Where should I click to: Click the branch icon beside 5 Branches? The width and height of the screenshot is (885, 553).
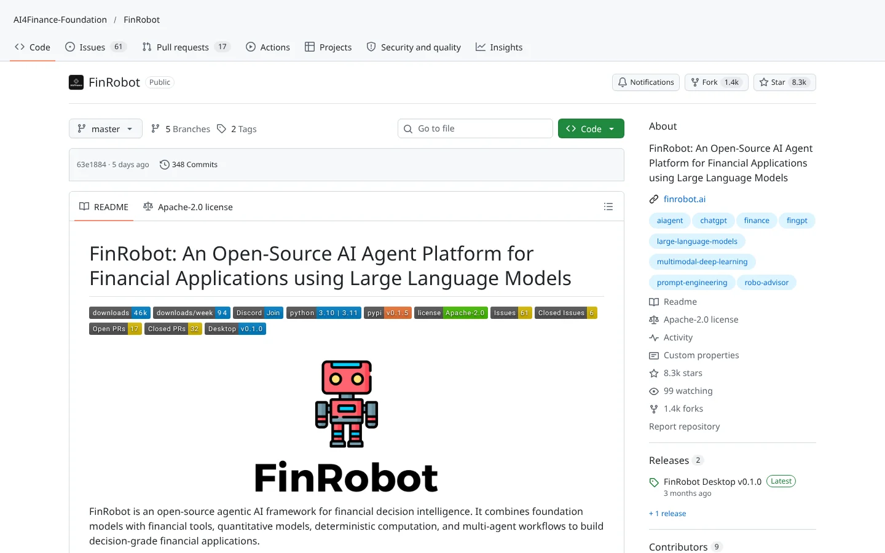coord(155,129)
